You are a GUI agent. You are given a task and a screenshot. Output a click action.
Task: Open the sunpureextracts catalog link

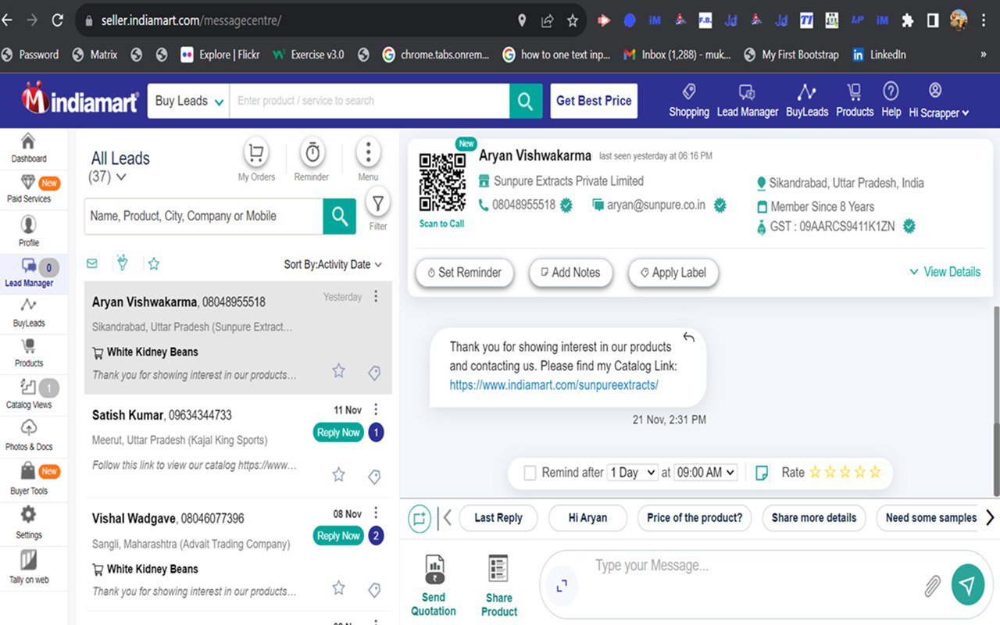click(x=554, y=385)
